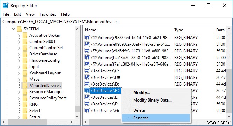Select the \DosDevices\C: value name
The image size is (233, 126).
pyautogui.click(x=105, y=71)
